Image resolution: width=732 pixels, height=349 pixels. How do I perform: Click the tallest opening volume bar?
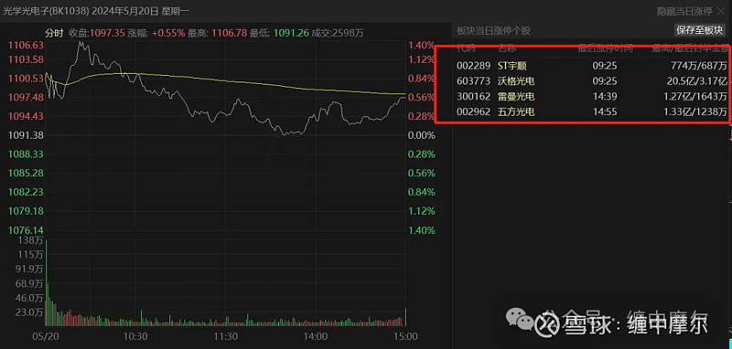(47, 283)
